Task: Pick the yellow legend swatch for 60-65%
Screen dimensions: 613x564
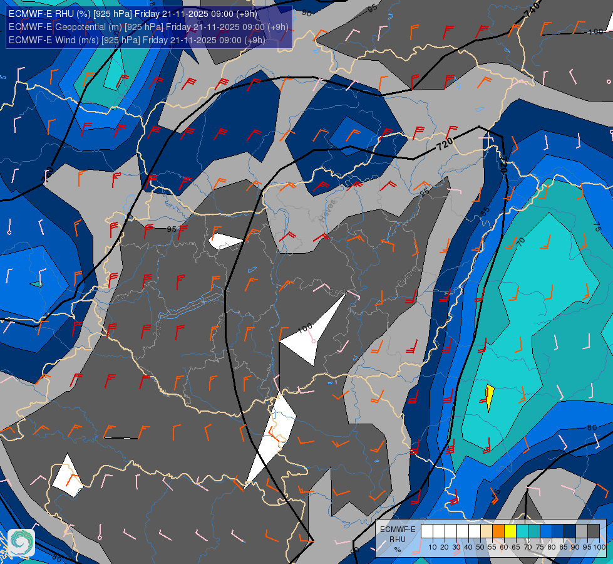Action: 510,531
